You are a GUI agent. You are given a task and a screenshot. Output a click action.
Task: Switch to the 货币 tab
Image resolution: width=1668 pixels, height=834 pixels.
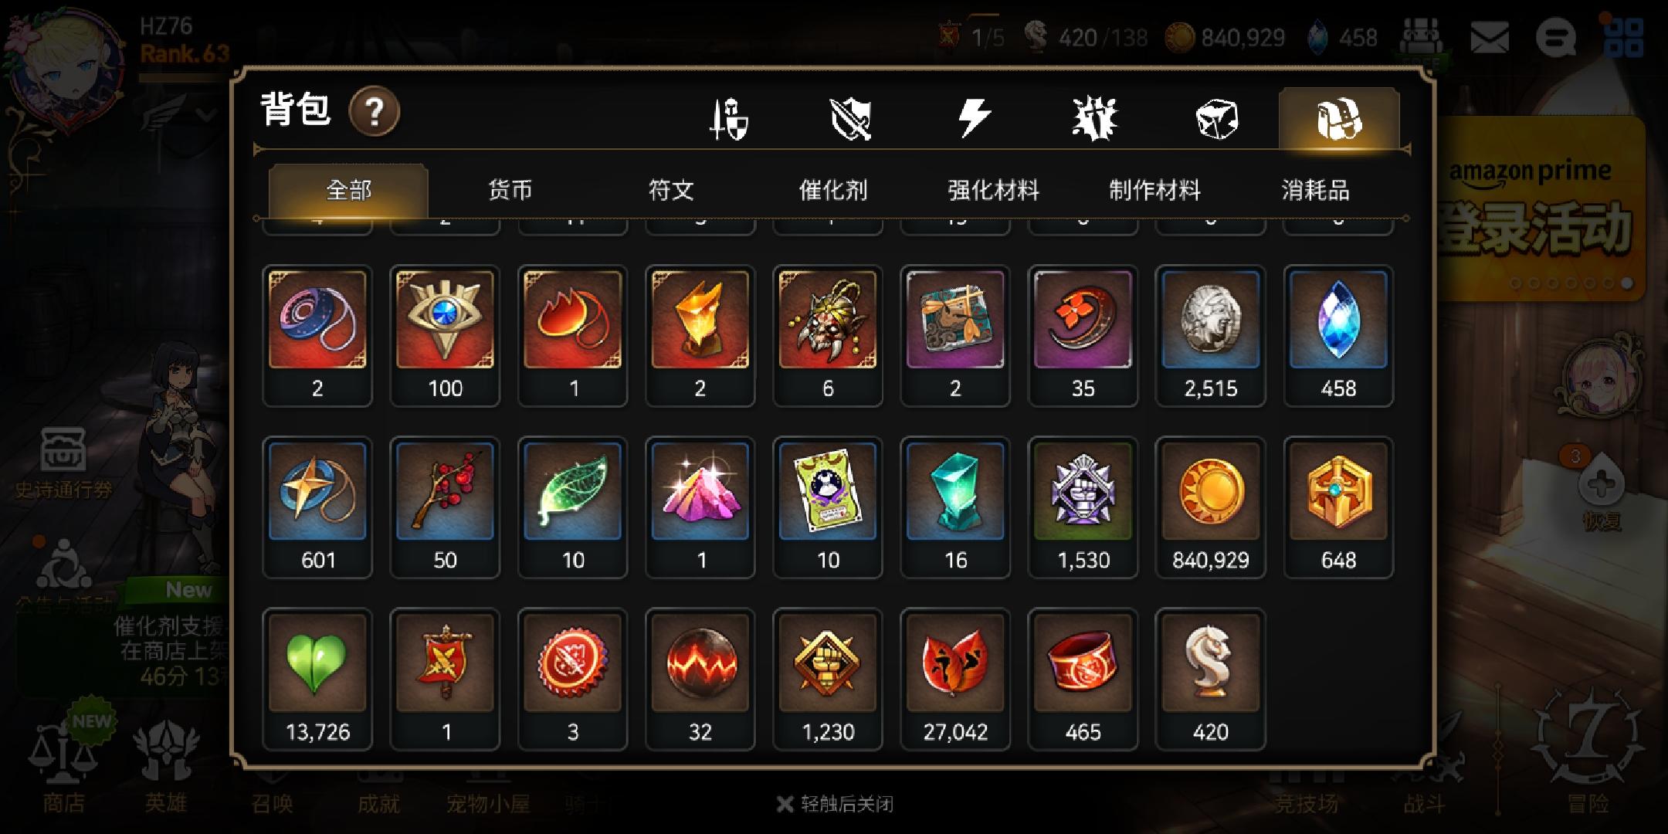(x=510, y=190)
